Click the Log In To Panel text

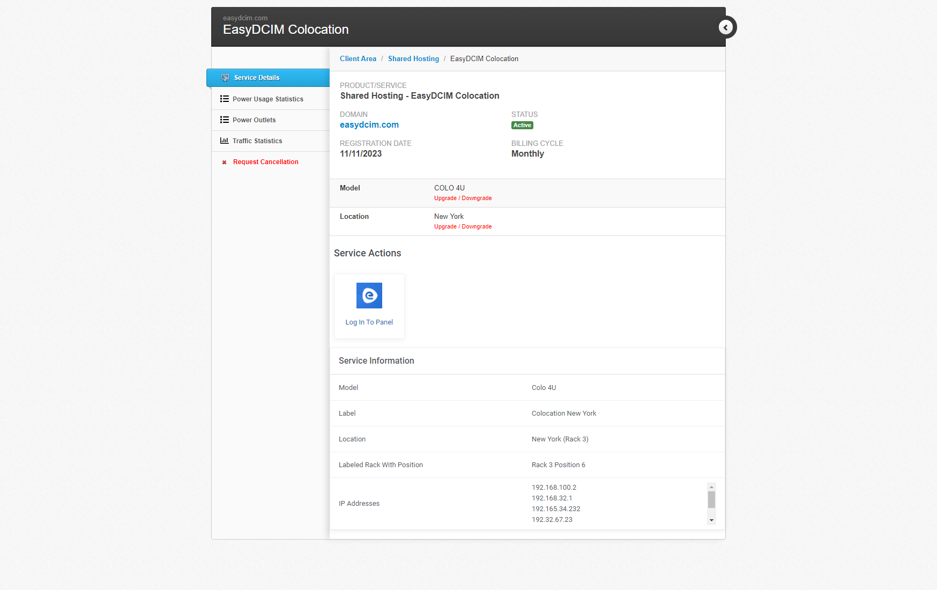(369, 322)
